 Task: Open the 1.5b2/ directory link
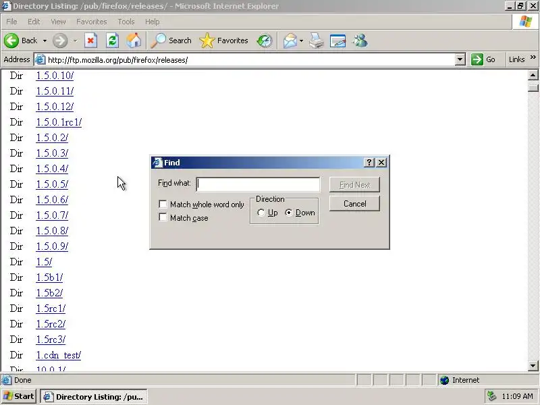point(49,293)
